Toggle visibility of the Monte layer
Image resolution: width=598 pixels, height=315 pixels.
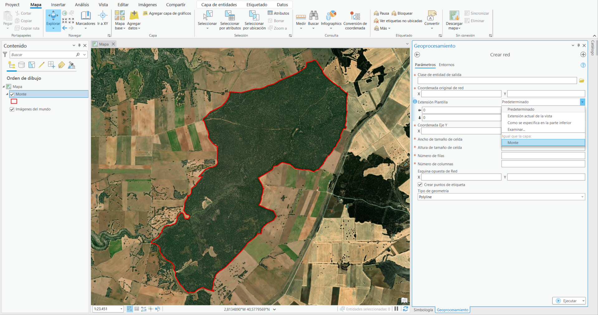tap(12, 94)
